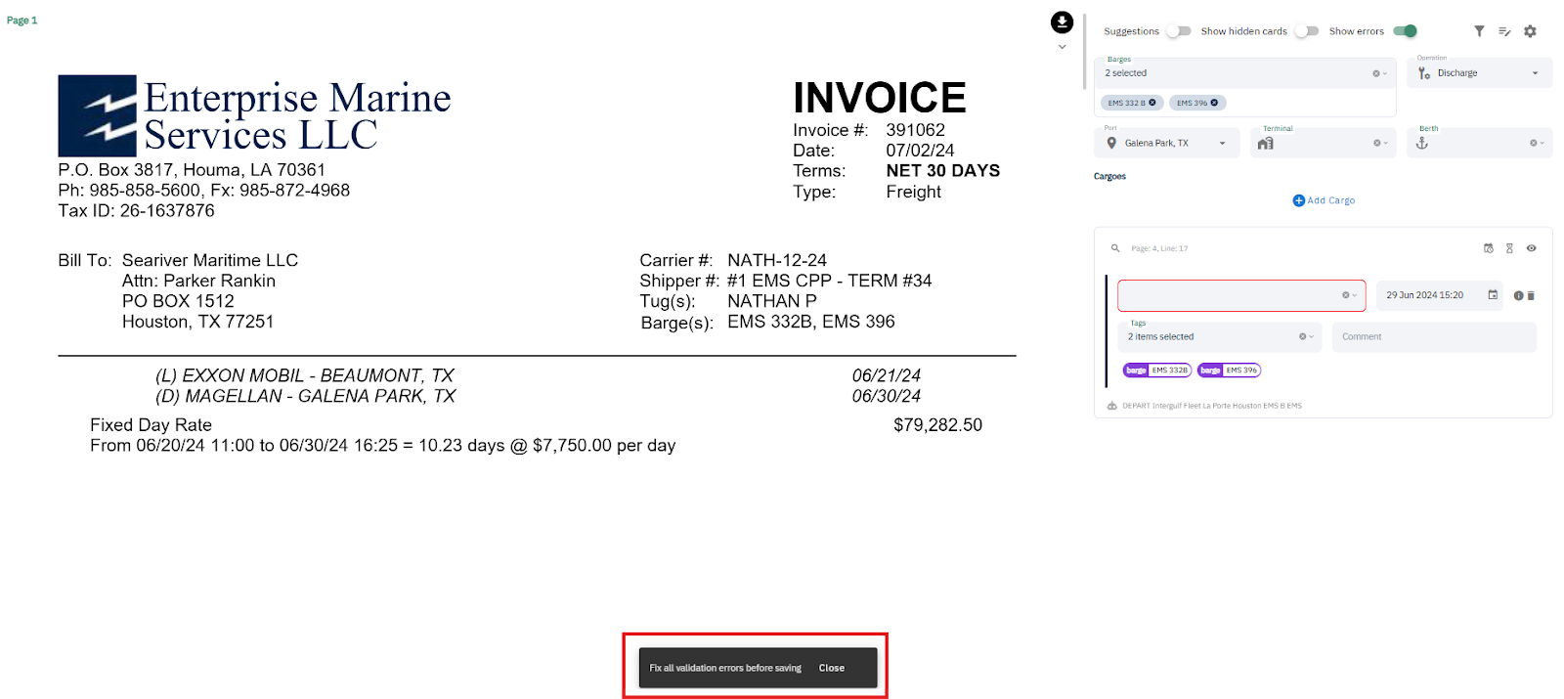Clear the Terminal field
1564x699 pixels.
pos(1375,143)
